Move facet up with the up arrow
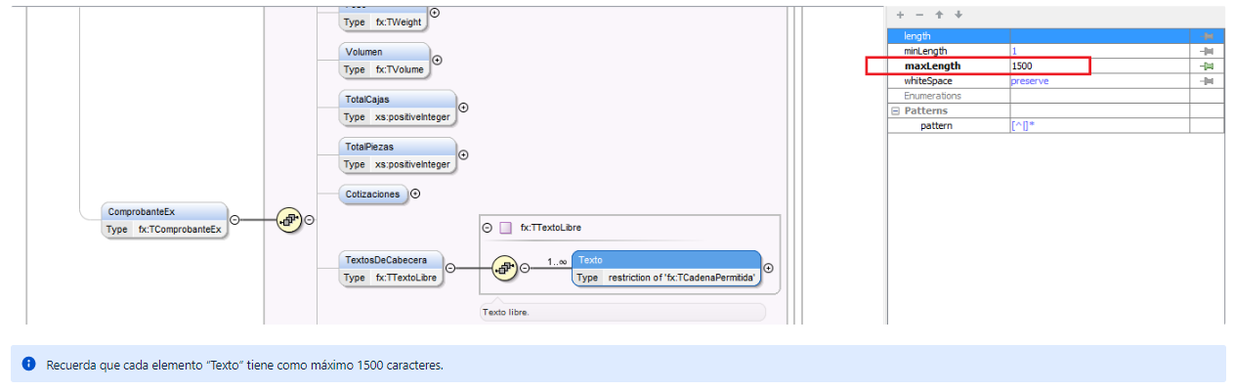Image resolution: width=1234 pixels, height=391 pixels. [x=939, y=15]
